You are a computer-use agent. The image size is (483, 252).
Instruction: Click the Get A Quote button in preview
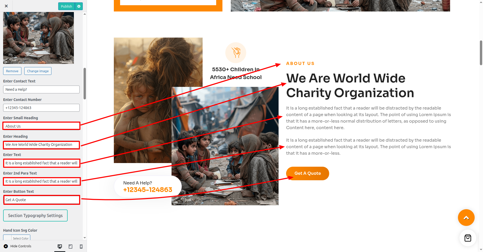[x=308, y=173]
